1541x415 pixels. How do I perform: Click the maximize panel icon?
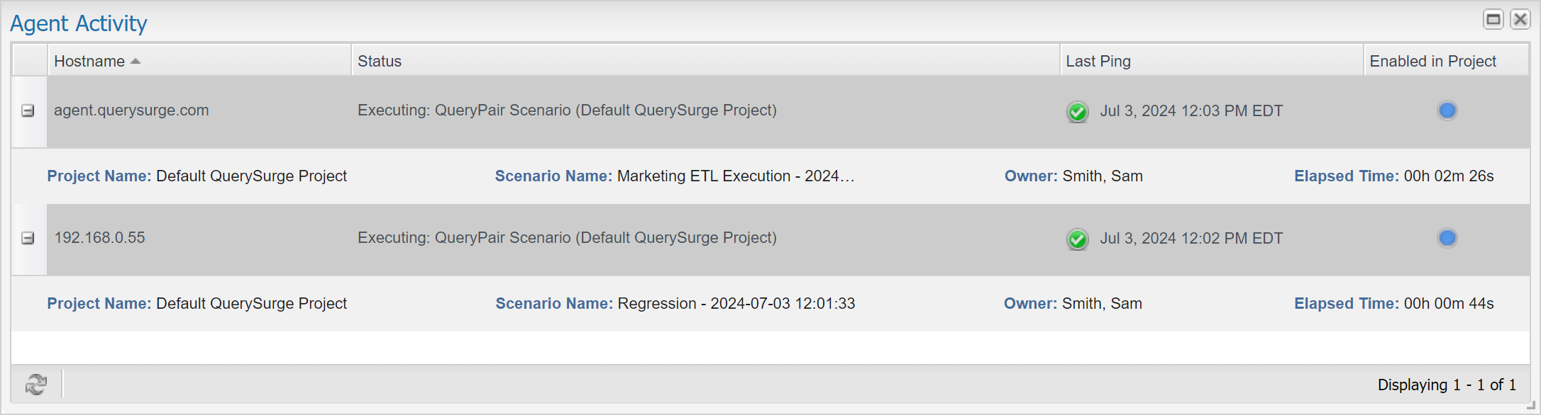tap(1493, 19)
